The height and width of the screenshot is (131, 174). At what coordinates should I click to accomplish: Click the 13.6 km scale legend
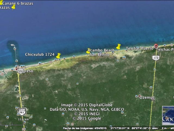pyautogui.click(x=23, y=120)
